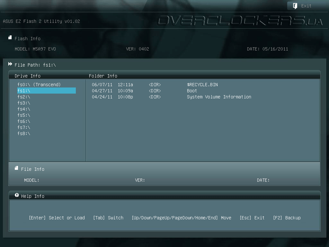Click the <DIR> marker next to Boot
Image resolution: width=329 pixels, height=247 pixels.
point(155,91)
